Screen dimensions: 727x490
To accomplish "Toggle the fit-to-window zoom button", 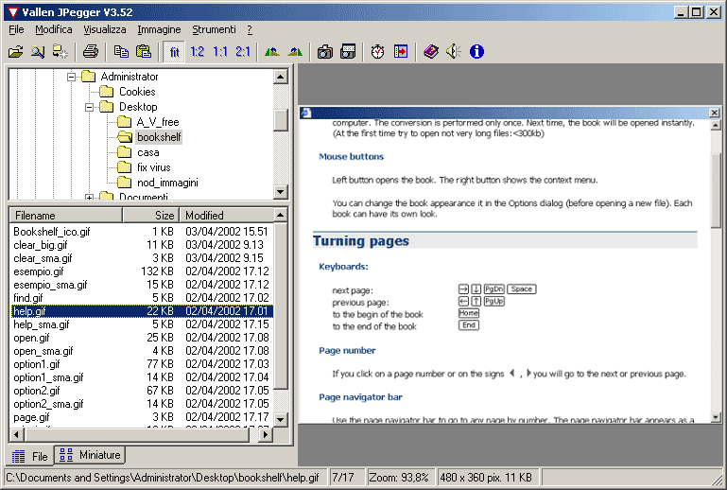I will (x=175, y=51).
